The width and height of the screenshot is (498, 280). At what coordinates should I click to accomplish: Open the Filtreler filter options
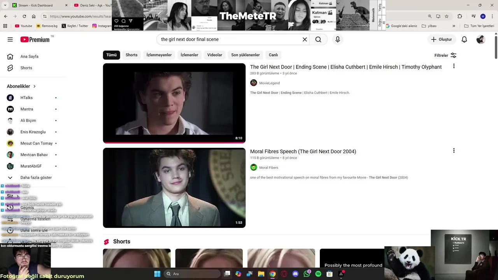pyautogui.click(x=445, y=55)
